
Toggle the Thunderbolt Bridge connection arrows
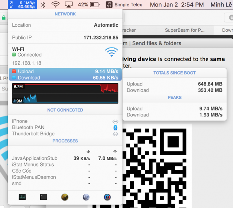point(115,134)
